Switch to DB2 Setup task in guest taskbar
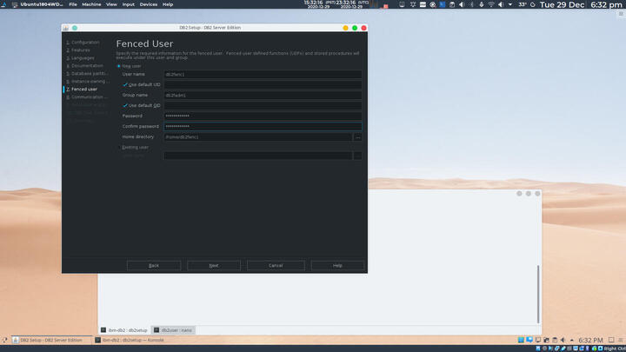 point(51,340)
